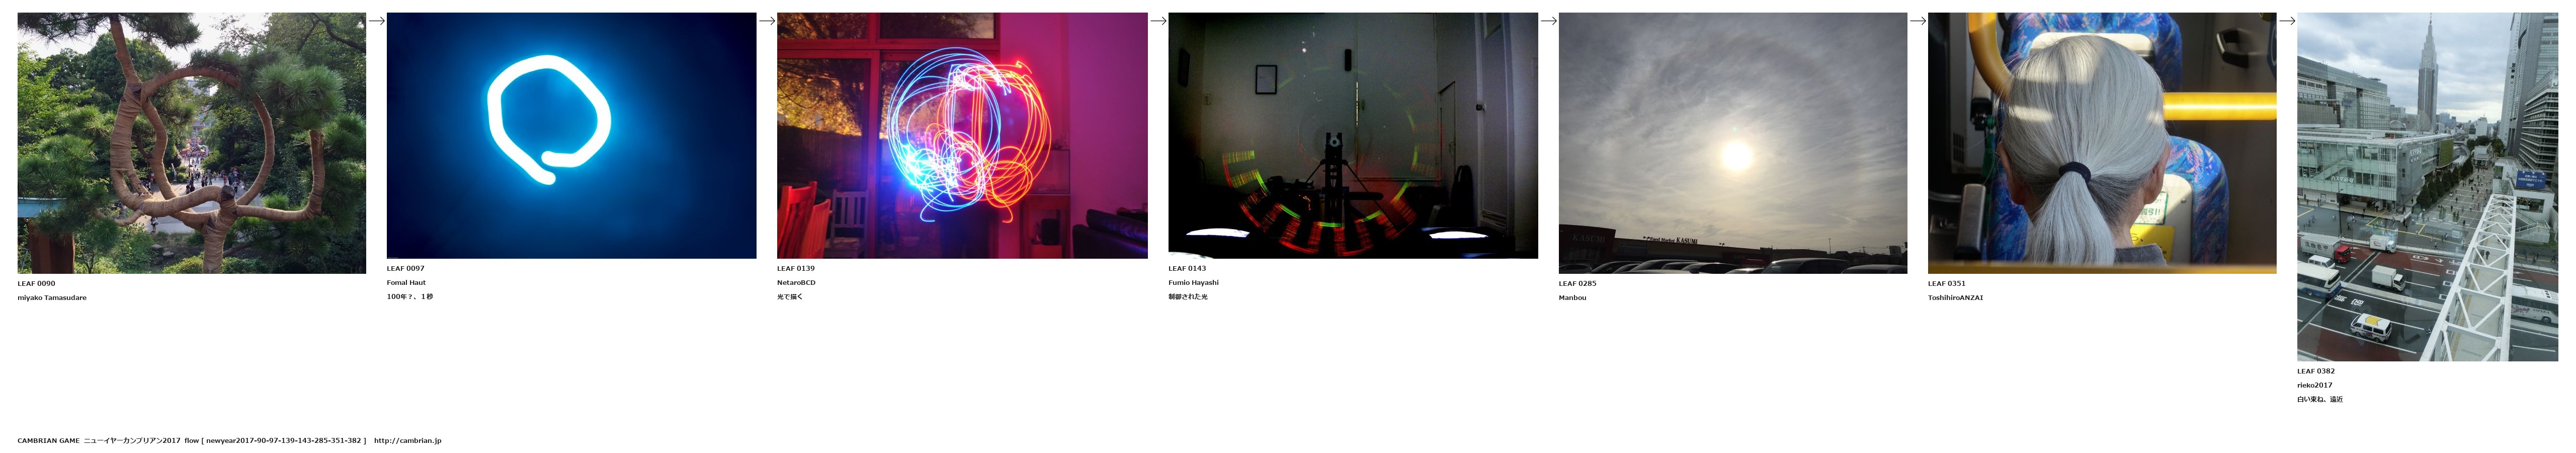
Task: Click the arrow between the neon circle and light painting photos
Action: pos(766,21)
